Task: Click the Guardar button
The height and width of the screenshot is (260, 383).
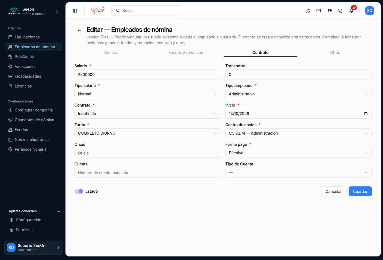Action: pos(360,191)
